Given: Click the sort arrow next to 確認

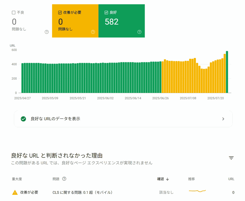Looking at the screenshot, I should point(167,179).
